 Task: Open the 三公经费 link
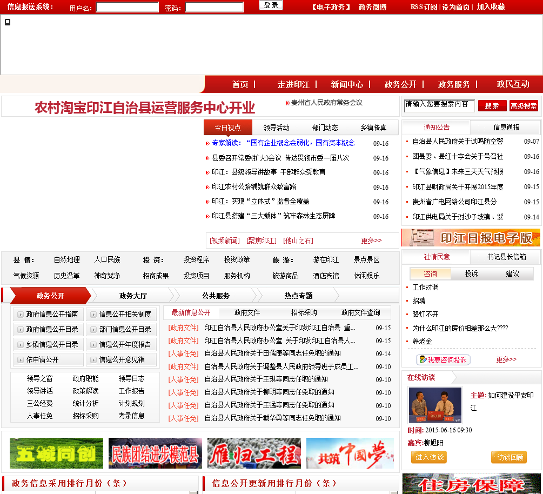(x=40, y=403)
